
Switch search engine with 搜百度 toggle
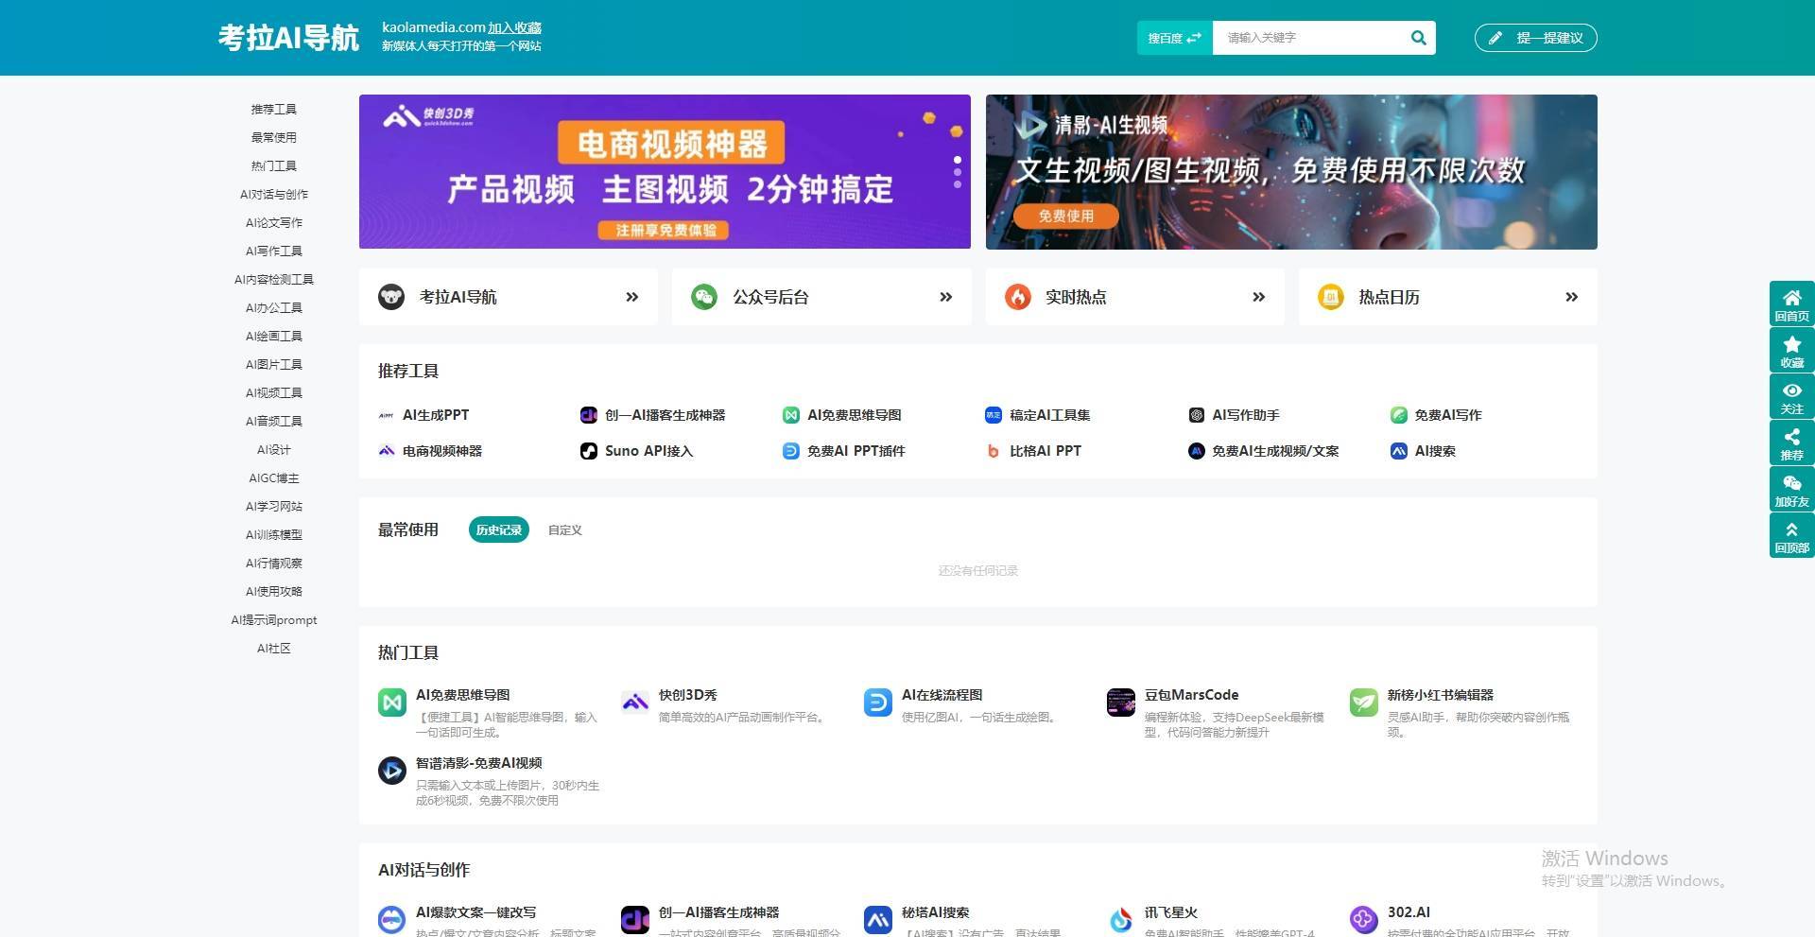pyautogui.click(x=1174, y=38)
